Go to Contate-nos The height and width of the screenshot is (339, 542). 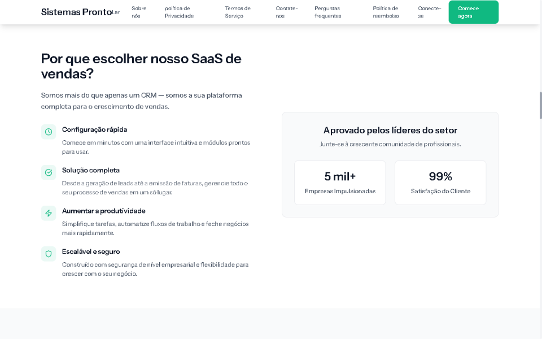click(286, 12)
